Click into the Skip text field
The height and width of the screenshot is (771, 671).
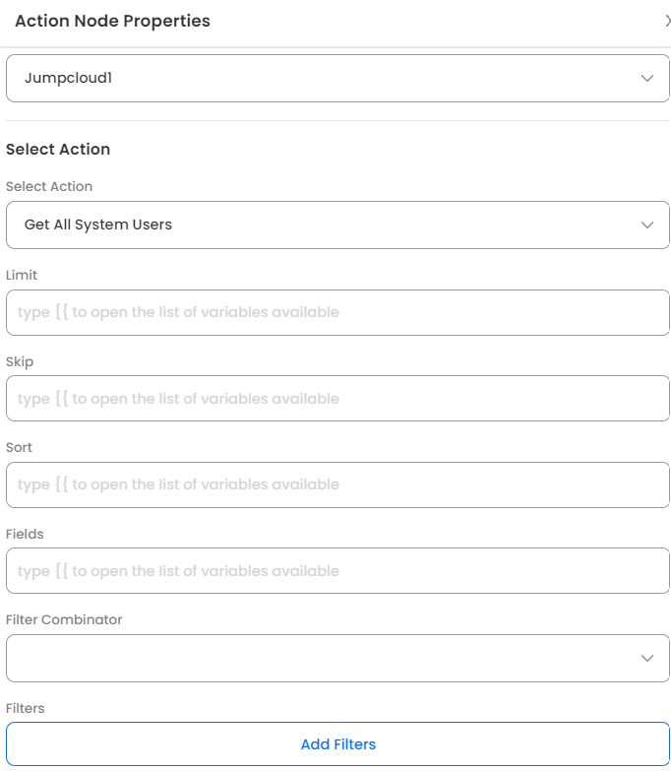337,399
